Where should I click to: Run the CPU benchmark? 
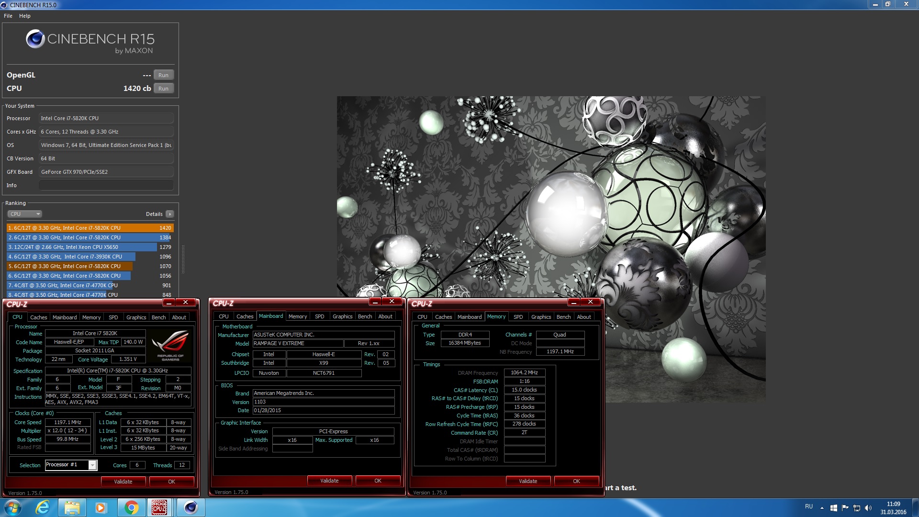pyautogui.click(x=164, y=89)
